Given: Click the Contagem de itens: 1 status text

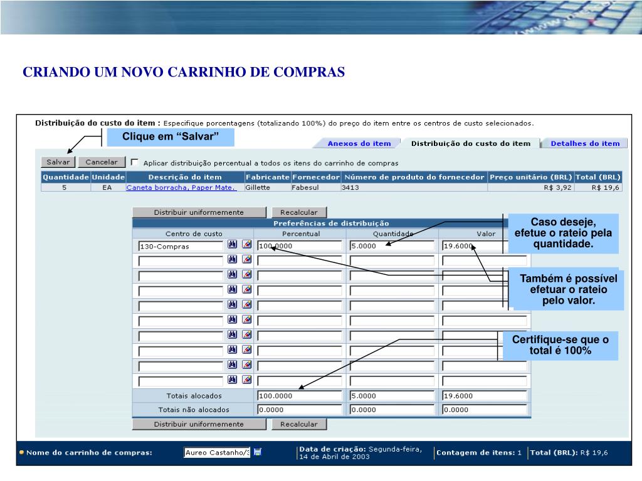Looking at the screenshot, I should click(478, 452).
